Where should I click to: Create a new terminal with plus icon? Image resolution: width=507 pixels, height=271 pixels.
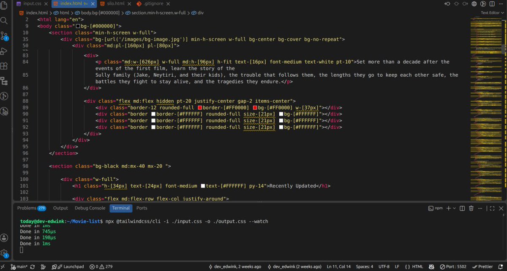[449, 208]
